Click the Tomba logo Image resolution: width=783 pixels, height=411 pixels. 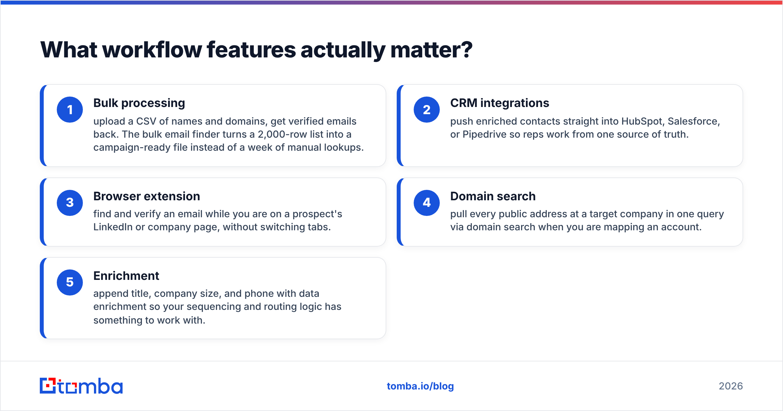pos(81,386)
